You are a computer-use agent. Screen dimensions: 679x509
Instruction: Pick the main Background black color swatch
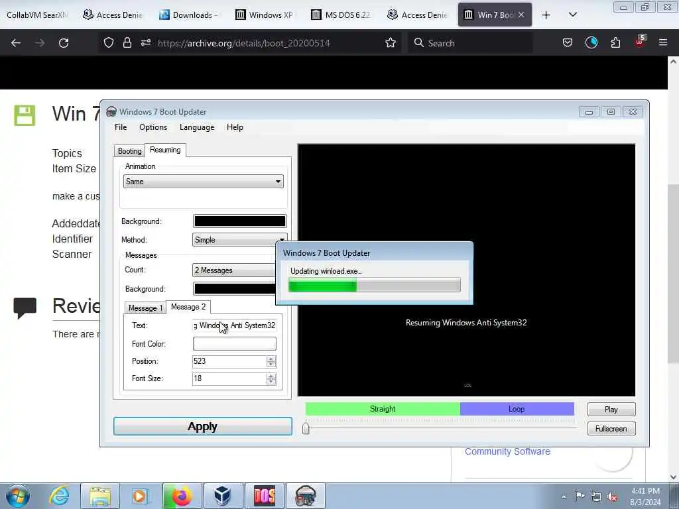239,221
